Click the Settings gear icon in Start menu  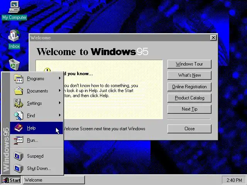click(19, 103)
